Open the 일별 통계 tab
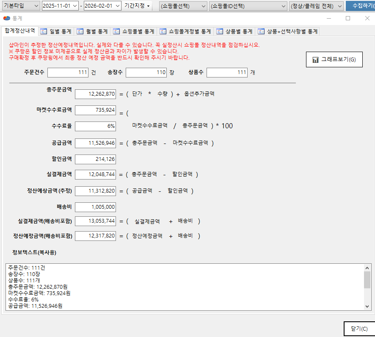 coord(56,31)
